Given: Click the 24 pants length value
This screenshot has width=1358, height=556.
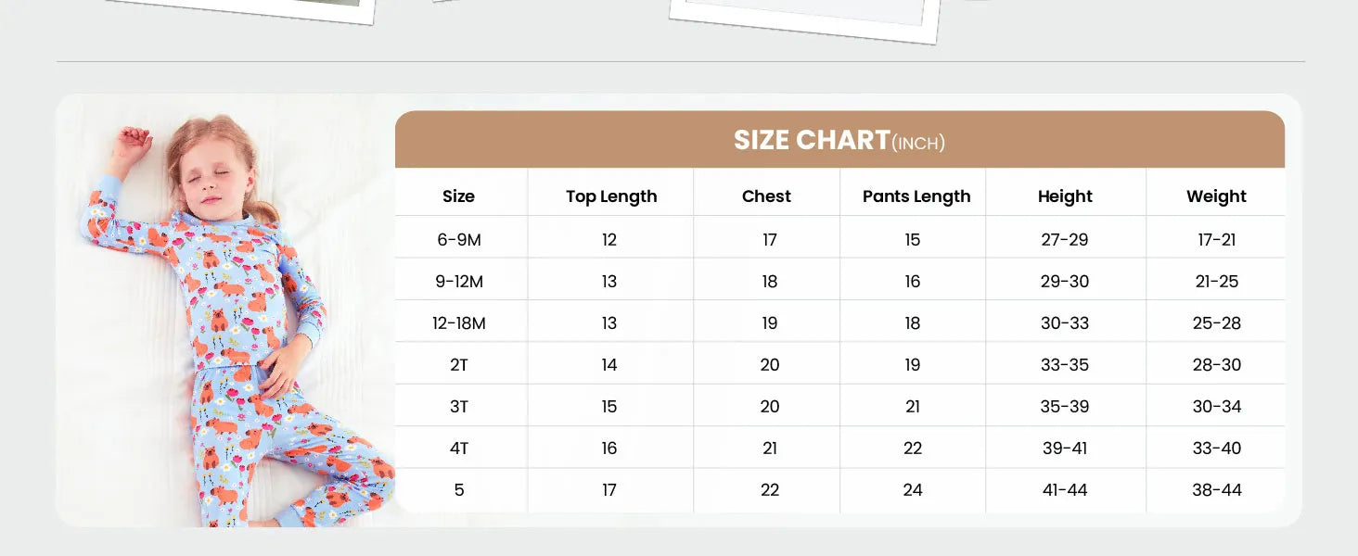Looking at the screenshot, I should (x=913, y=490).
